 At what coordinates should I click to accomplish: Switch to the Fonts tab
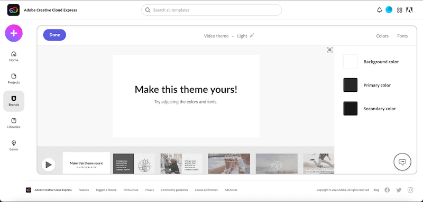click(x=402, y=36)
